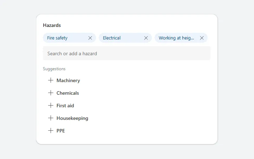254x159 pixels.
Task: Click the plus icon next to Machinery
Action: tap(51, 80)
